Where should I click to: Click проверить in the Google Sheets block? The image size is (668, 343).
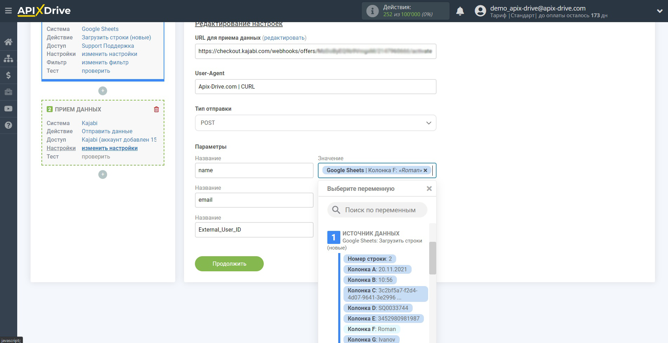pyautogui.click(x=96, y=71)
